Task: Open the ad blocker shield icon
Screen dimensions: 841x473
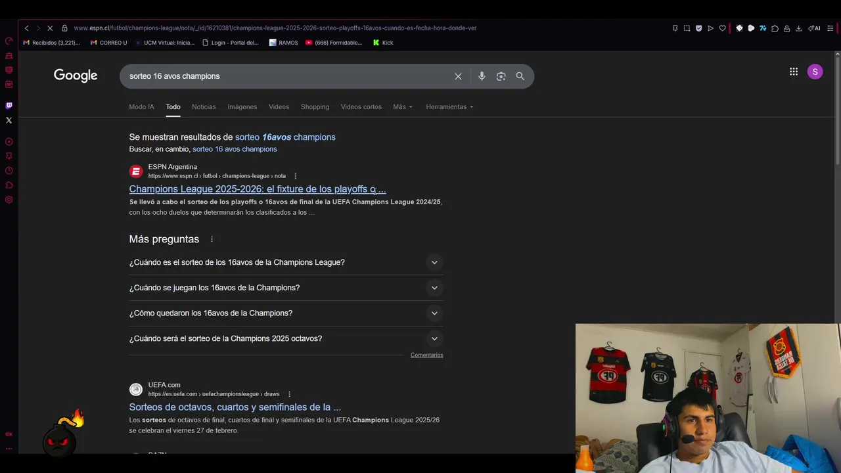Action: click(698, 28)
